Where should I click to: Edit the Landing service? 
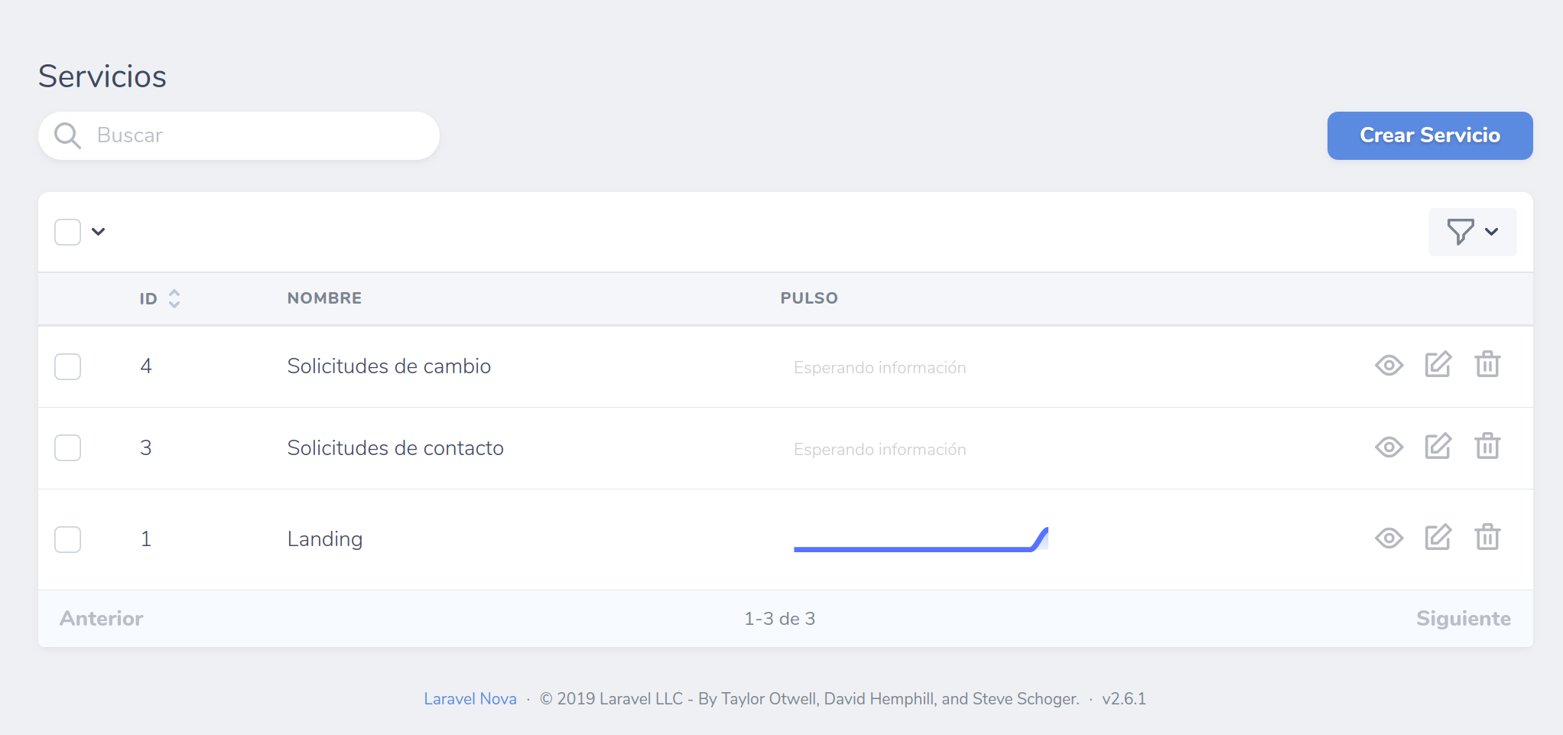[1438, 538]
